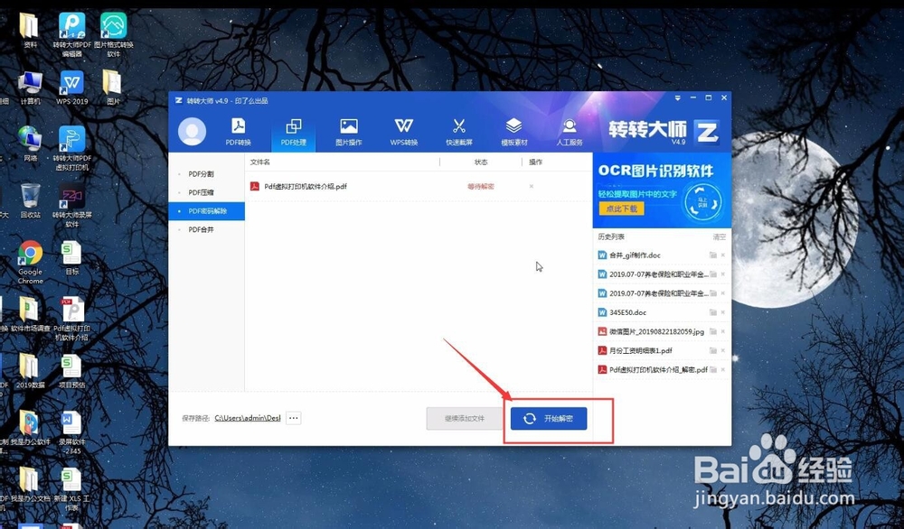Open 月份工资明细表1.pdf from history
This screenshot has height=529, width=904.
(641, 350)
